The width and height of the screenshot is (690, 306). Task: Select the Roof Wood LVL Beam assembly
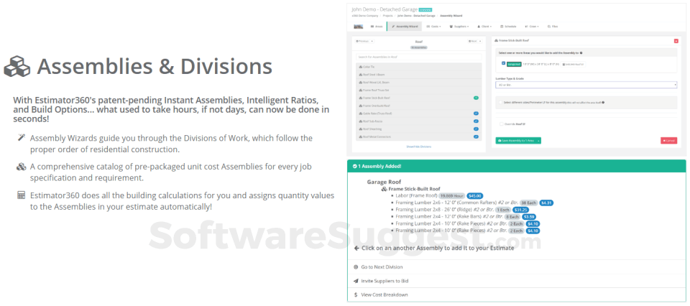pyautogui.click(x=418, y=83)
